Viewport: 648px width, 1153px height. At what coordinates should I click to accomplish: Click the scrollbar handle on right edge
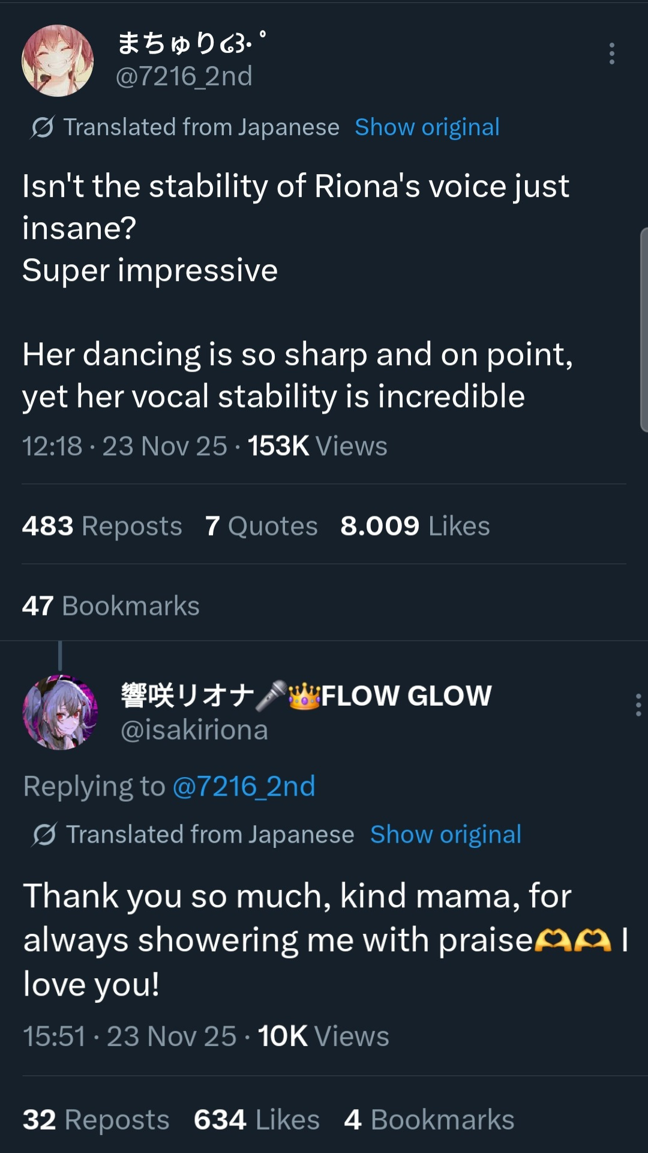pyautogui.click(x=644, y=330)
